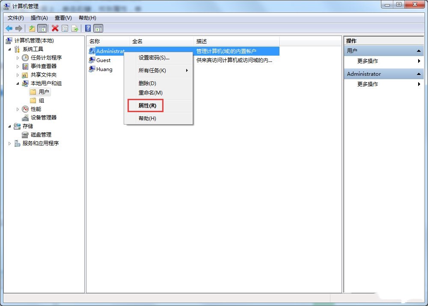Image resolution: width=428 pixels, height=306 pixels.
Task: Sort by the 全名 column header
Action: 162,41
